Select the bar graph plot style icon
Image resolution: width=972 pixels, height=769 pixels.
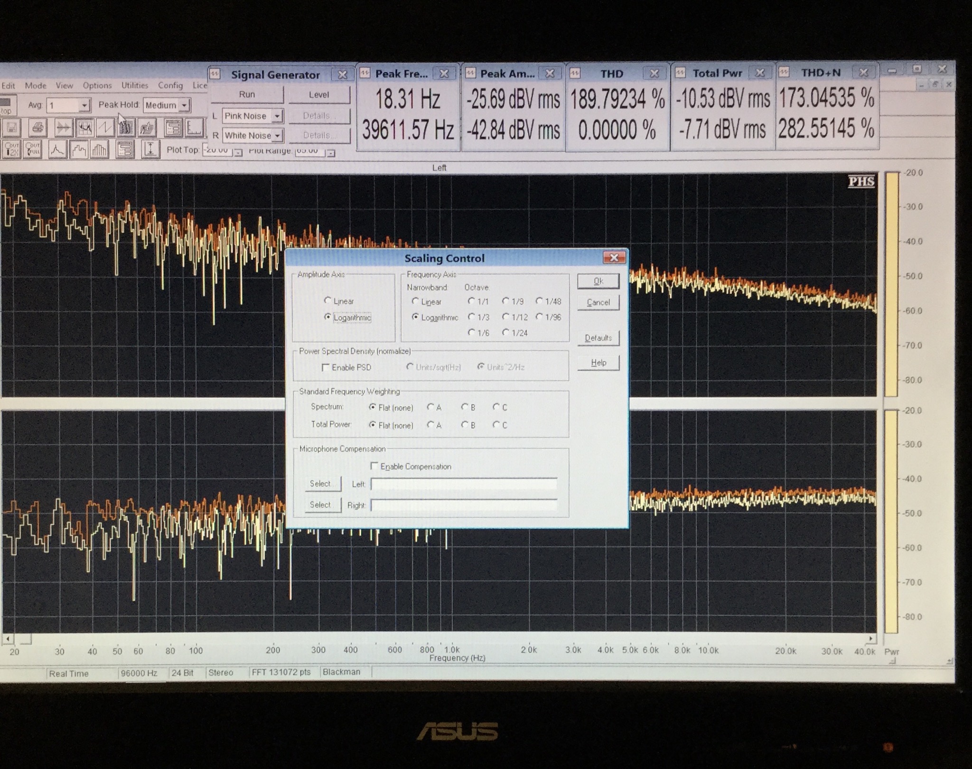coord(99,150)
